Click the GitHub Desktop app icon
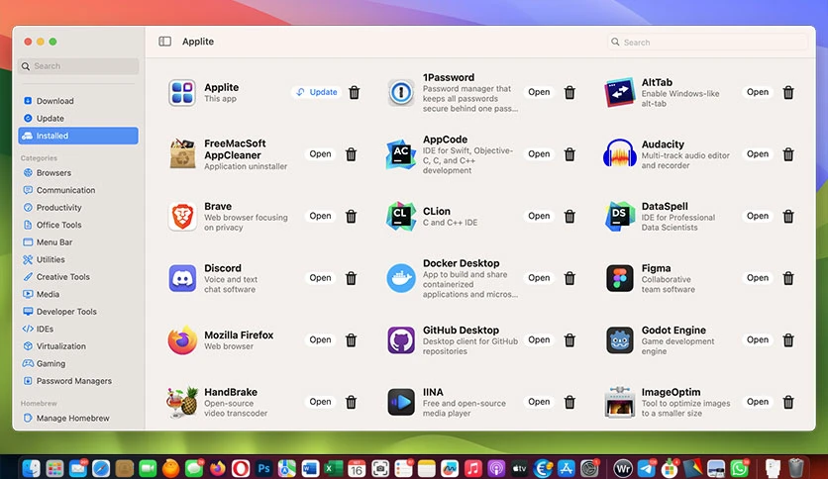828x479 pixels. click(x=401, y=340)
